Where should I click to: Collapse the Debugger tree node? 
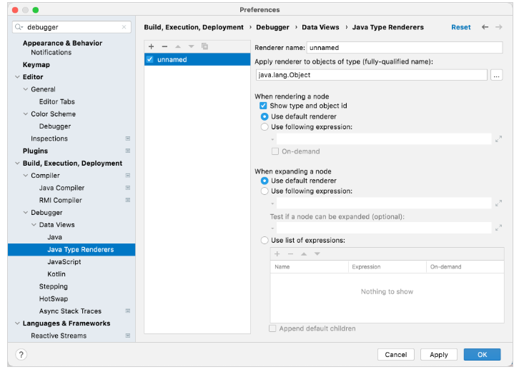point(26,213)
